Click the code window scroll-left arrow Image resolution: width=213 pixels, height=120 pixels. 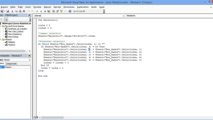40,117
